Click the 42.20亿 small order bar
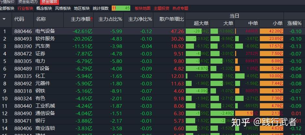 (271, 31)
